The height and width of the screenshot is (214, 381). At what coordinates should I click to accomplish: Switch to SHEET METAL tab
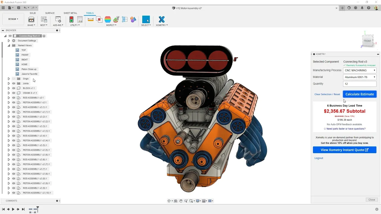[70, 13]
